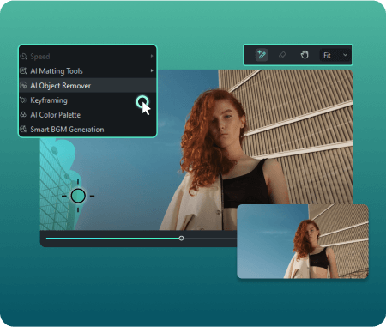Screen dimensions: 386x327
Task: Open the result preview thumbnail
Action: click(303, 241)
